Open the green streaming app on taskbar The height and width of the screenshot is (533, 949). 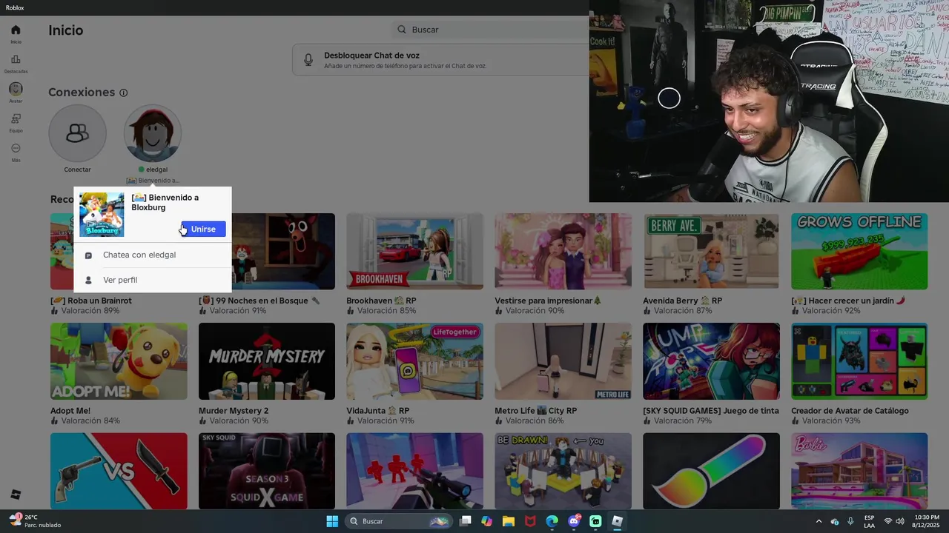click(595, 521)
